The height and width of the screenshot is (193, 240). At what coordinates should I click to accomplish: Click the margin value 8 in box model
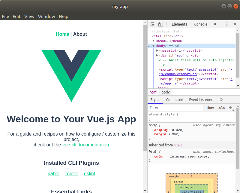191,176
